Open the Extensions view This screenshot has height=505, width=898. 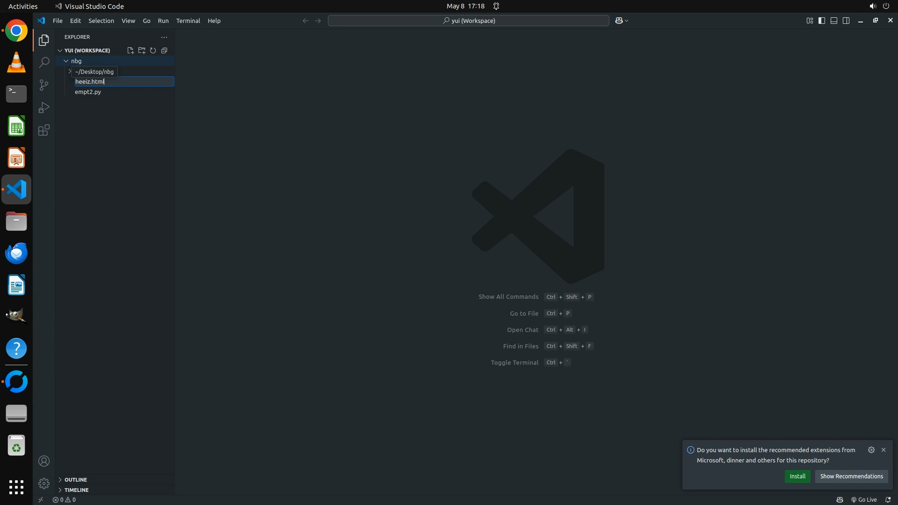[44, 130]
